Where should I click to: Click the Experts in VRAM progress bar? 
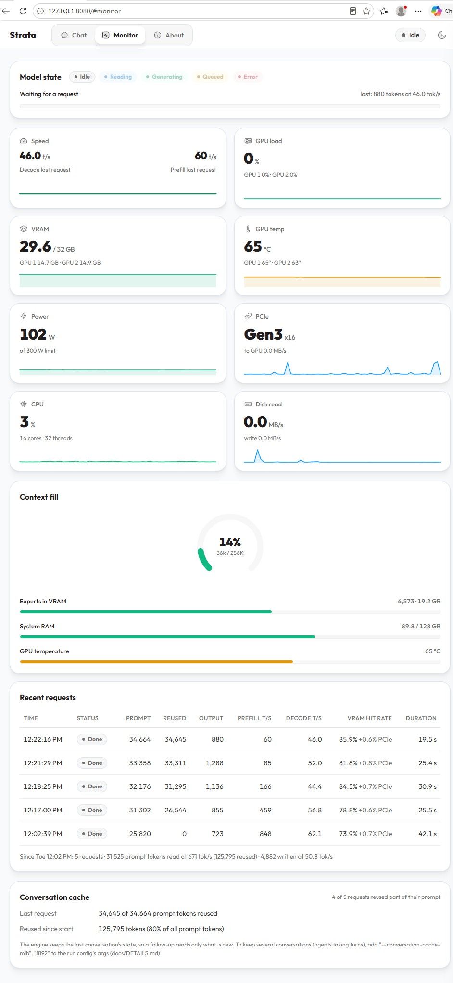point(230,612)
